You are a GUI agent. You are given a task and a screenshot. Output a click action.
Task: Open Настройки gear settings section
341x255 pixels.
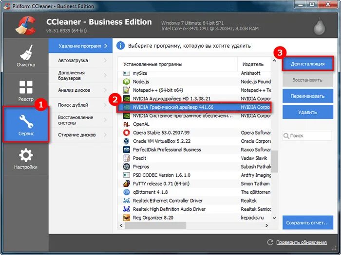[x=26, y=159]
